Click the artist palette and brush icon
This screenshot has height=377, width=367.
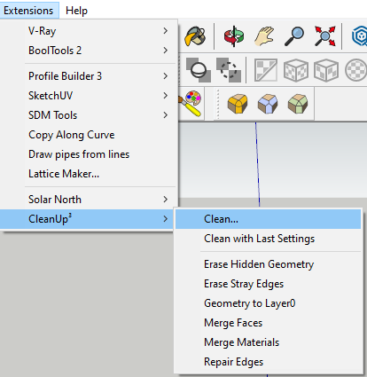[191, 103]
